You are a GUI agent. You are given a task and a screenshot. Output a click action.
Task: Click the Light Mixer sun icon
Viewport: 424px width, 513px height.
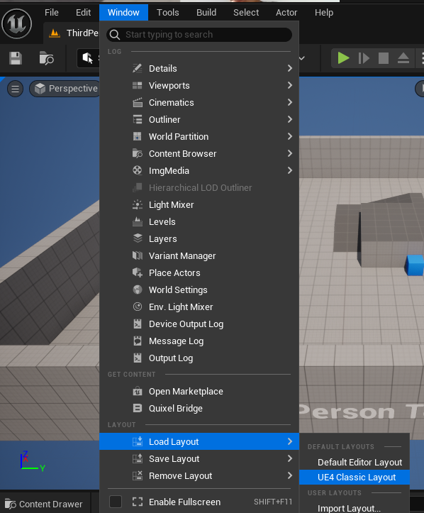[138, 204]
